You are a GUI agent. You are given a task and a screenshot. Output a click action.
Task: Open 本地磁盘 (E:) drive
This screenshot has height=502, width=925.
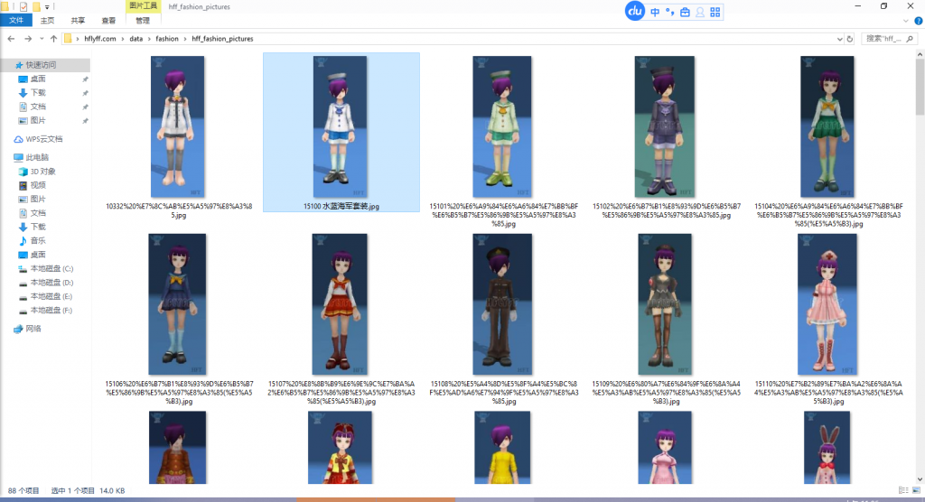46,296
